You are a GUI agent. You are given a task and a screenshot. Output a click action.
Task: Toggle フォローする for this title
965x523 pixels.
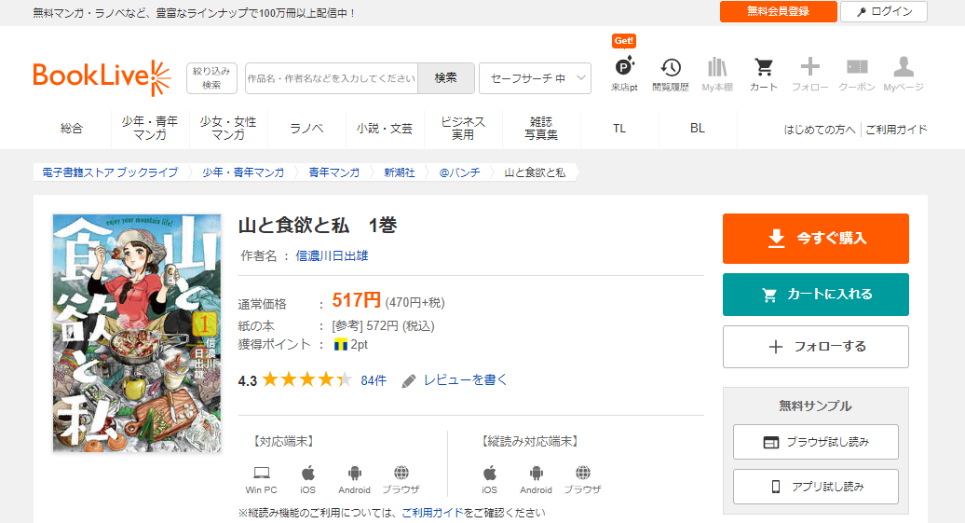[815, 347]
